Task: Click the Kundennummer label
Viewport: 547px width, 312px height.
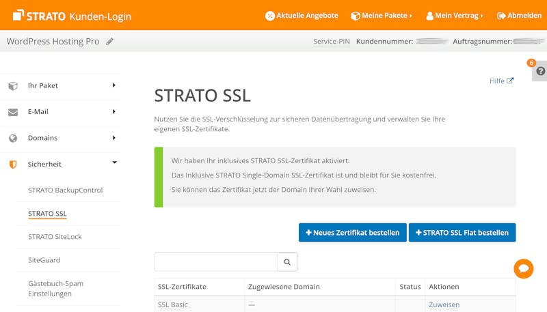Action: pos(384,42)
